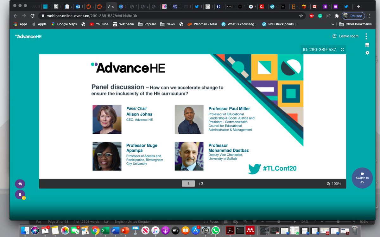Open the PhD stuck points bookmark
The height and width of the screenshot is (237, 380).
click(x=280, y=24)
